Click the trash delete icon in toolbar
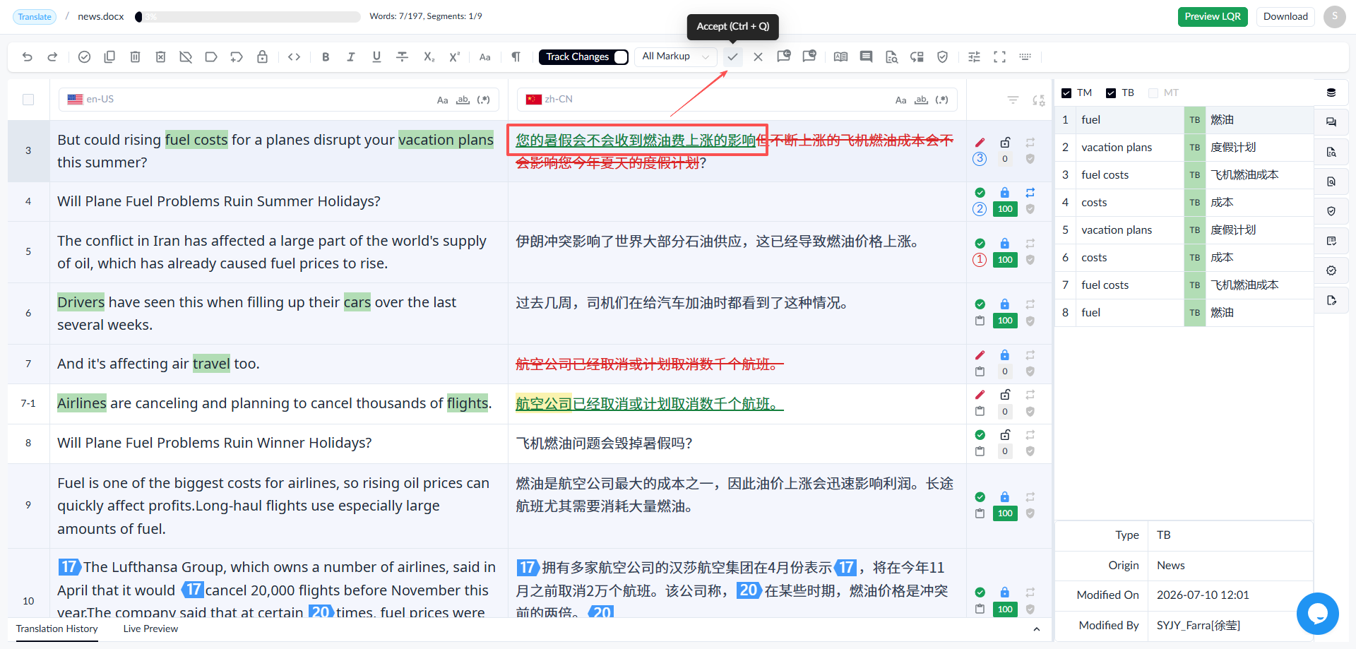Viewport: 1356px width, 649px height. (135, 57)
